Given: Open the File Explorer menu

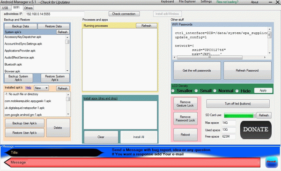Looking at the screenshot, I should 187,1.
